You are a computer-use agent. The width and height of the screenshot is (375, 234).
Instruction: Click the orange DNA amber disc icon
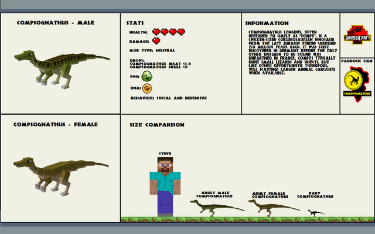(147, 88)
